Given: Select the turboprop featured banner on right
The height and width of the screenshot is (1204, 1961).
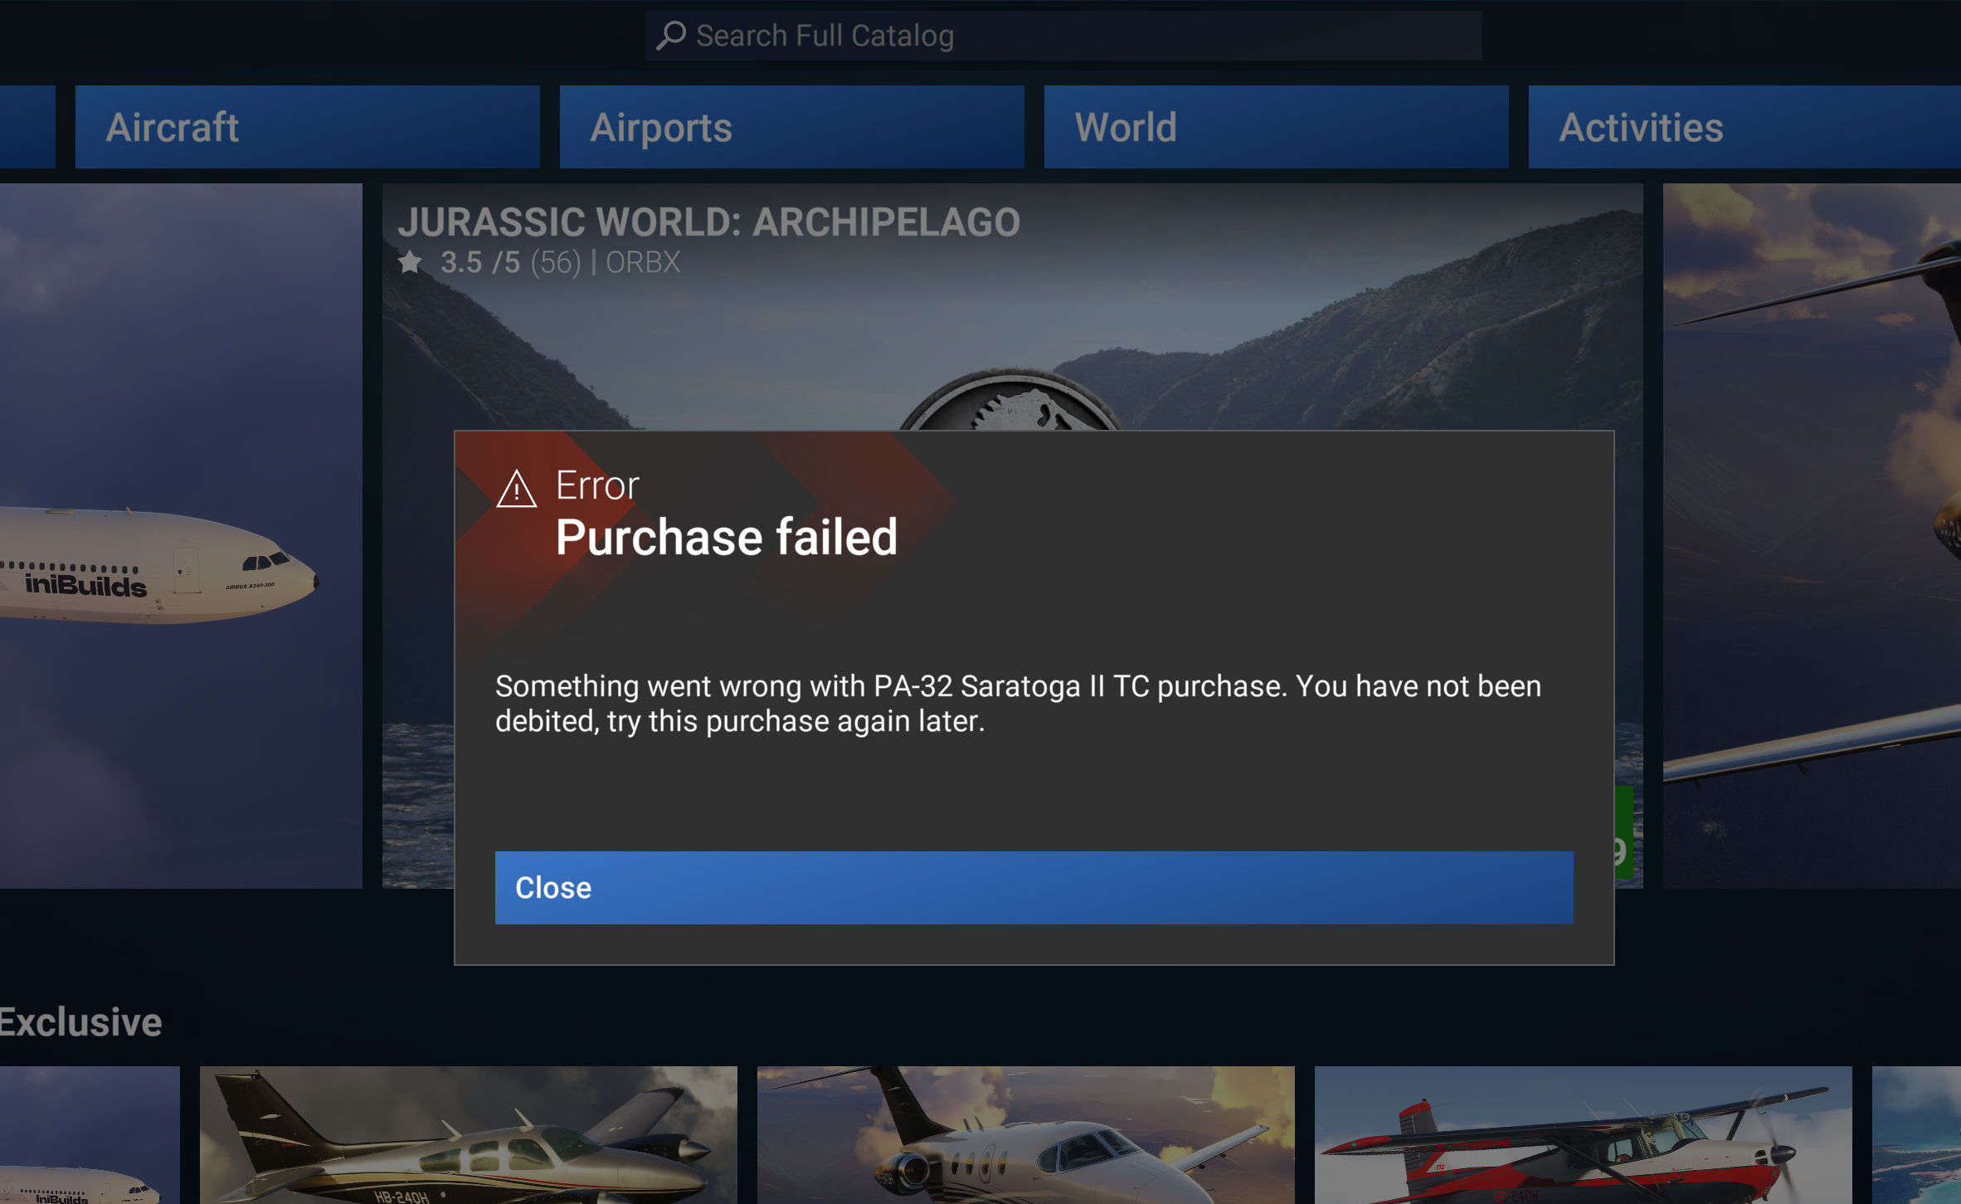Looking at the screenshot, I should 1812,535.
